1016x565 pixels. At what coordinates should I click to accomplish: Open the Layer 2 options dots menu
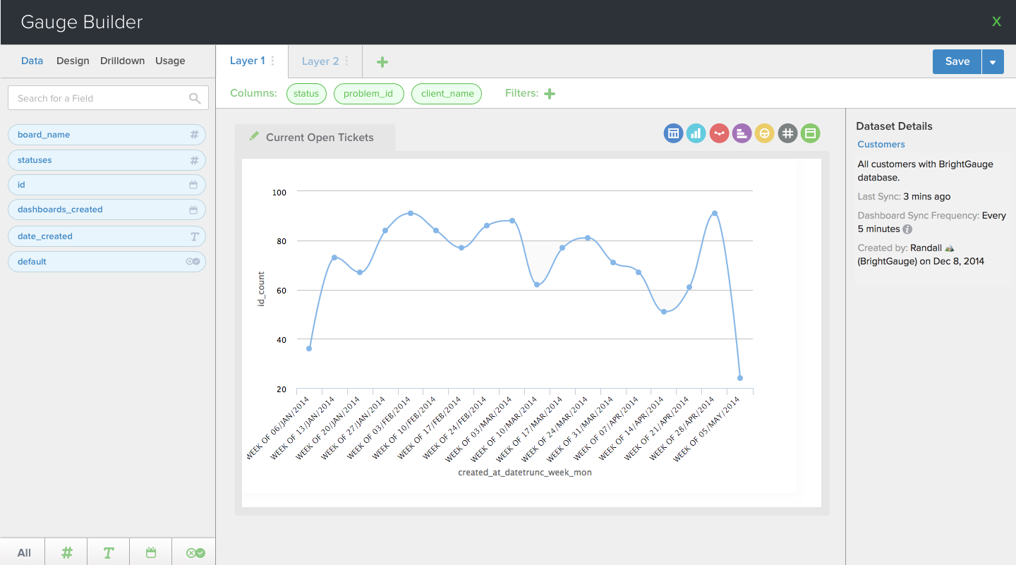[x=346, y=61]
